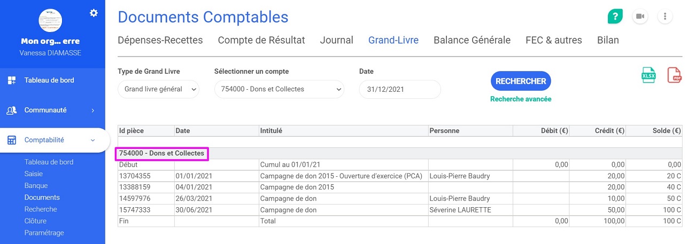The image size is (695, 244).
Task: Open the Sélectionner un compte dropdown
Action: 279,89
